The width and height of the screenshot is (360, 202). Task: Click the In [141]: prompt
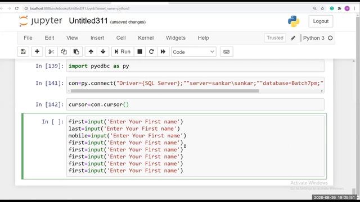pyautogui.click(x=49, y=83)
